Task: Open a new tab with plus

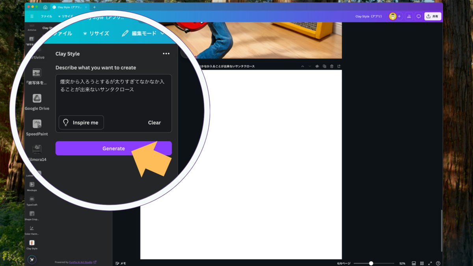Action: (94, 7)
